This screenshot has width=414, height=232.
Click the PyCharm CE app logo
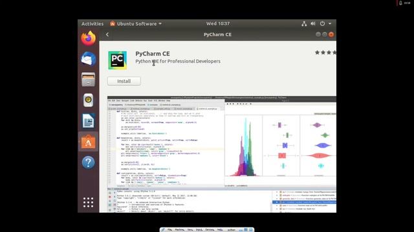[x=118, y=60]
